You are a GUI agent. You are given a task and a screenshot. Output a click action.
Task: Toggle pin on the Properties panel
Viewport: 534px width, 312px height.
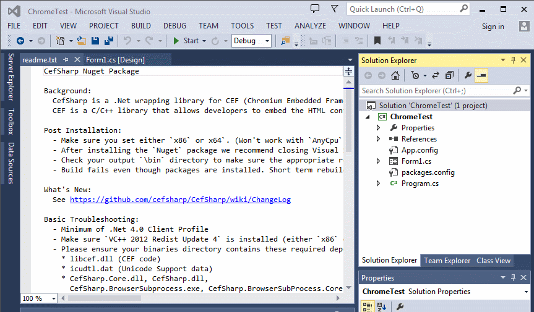tap(513, 277)
